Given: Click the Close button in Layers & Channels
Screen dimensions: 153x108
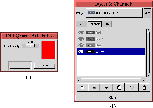Looking at the screenshot, I should (x=113, y=97).
